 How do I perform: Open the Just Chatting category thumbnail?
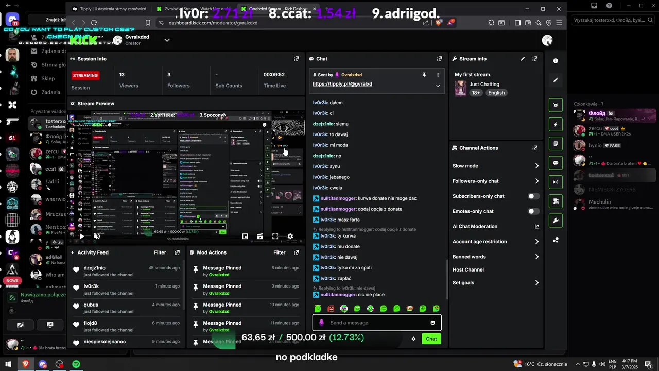[460, 88]
